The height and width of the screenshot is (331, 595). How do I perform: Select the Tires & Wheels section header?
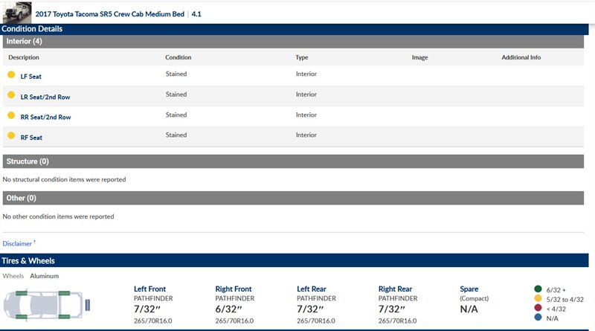[x=28, y=261]
